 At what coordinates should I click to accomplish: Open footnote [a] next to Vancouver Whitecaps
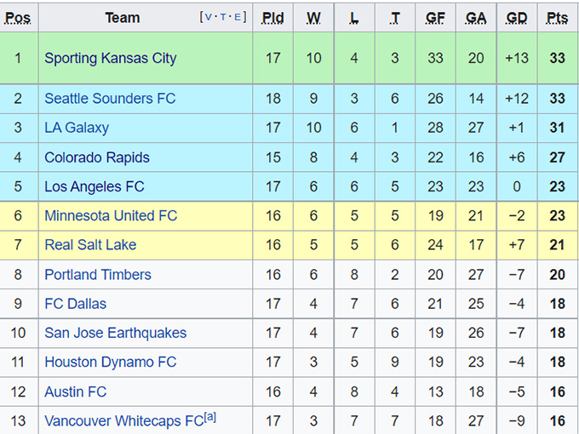click(x=209, y=418)
